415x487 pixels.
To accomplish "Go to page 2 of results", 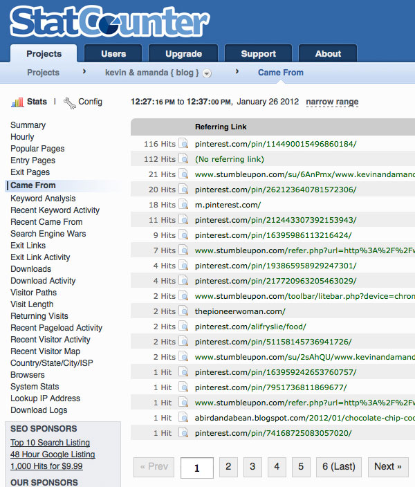I will point(228,466).
